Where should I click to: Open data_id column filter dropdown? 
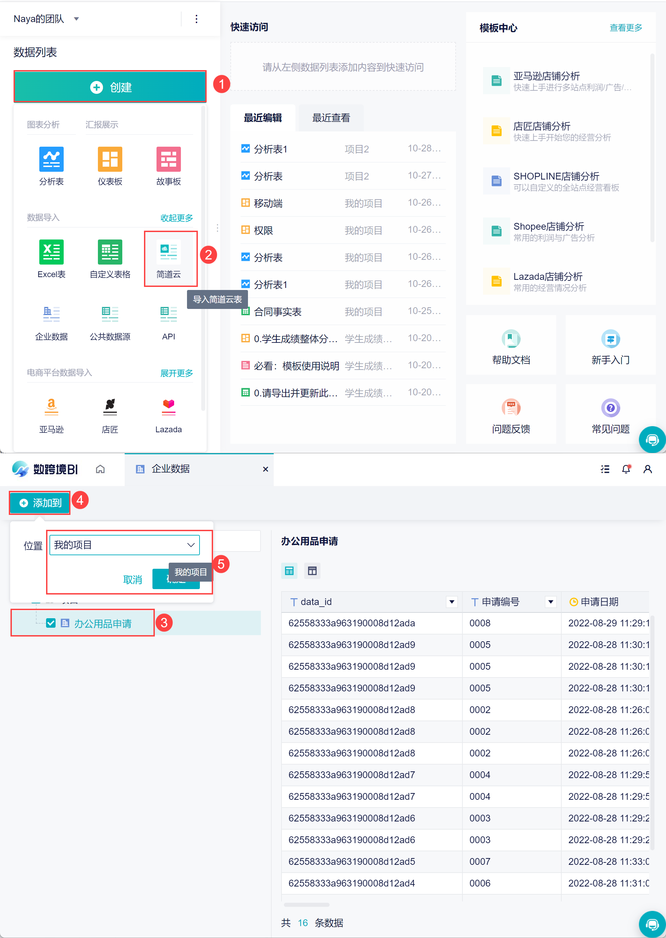pyautogui.click(x=452, y=602)
